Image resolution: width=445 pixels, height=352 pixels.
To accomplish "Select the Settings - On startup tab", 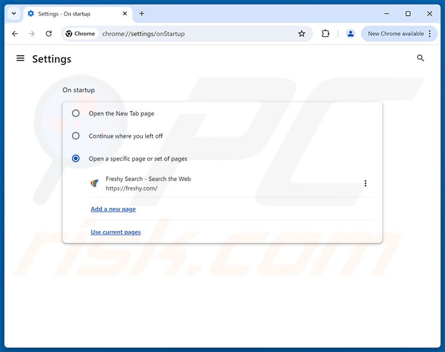I will 78,14.
